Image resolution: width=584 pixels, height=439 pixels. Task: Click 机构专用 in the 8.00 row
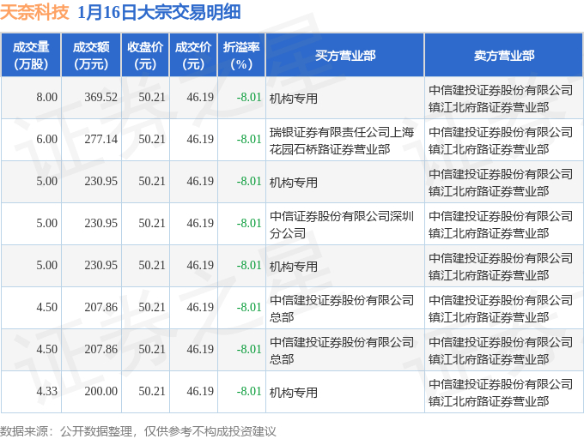tap(294, 99)
